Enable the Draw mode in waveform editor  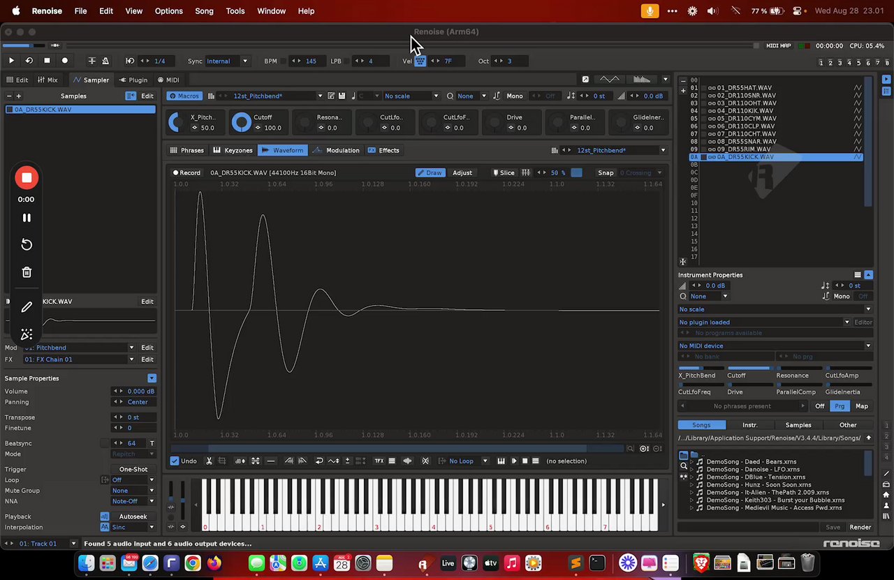coord(430,172)
